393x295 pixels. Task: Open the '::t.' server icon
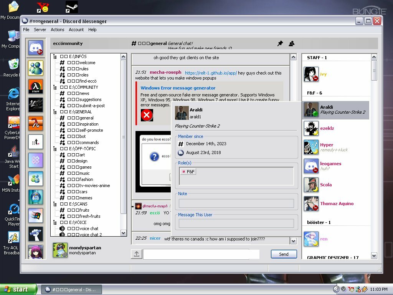[x=36, y=142]
